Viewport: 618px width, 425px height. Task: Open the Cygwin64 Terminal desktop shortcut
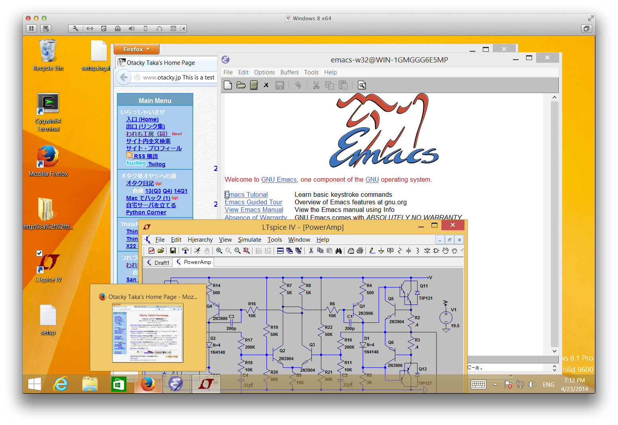[x=48, y=113]
